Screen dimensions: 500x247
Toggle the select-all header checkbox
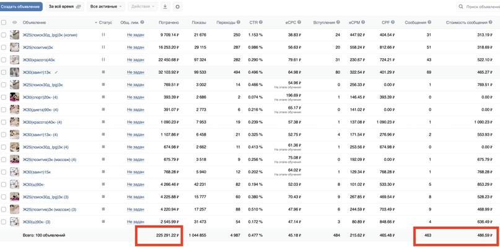point(4,22)
